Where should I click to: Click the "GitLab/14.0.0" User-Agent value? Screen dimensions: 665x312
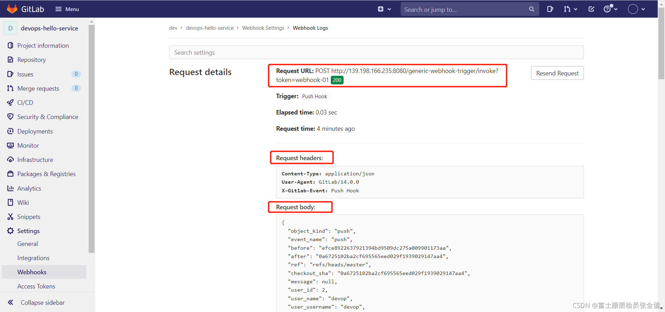click(x=339, y=182)
